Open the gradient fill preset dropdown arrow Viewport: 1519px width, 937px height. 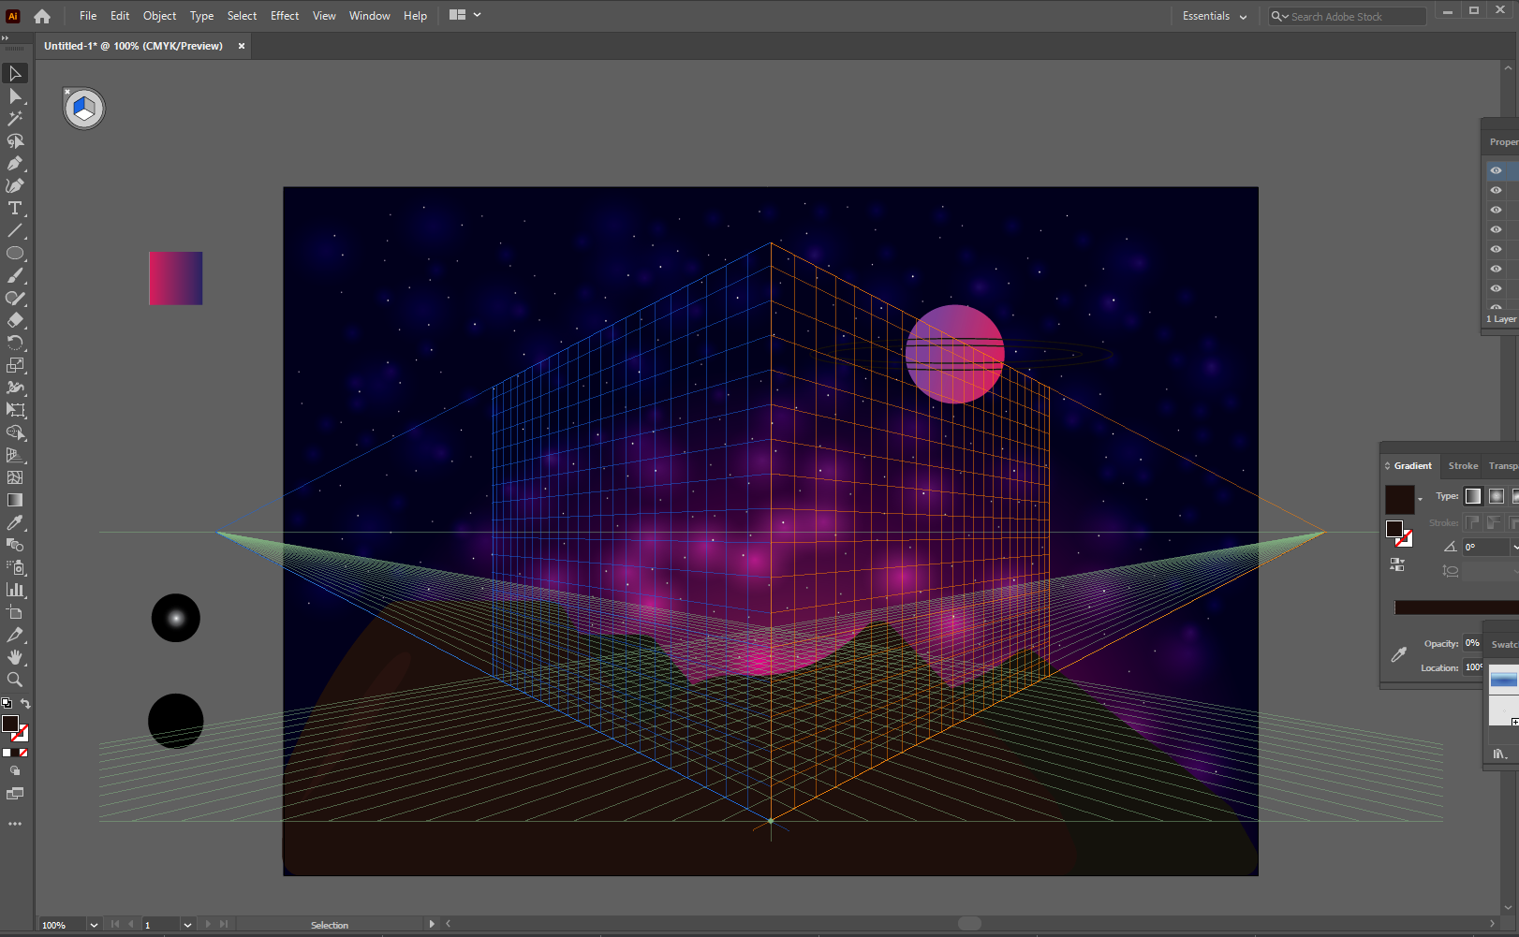(1422, 497)
